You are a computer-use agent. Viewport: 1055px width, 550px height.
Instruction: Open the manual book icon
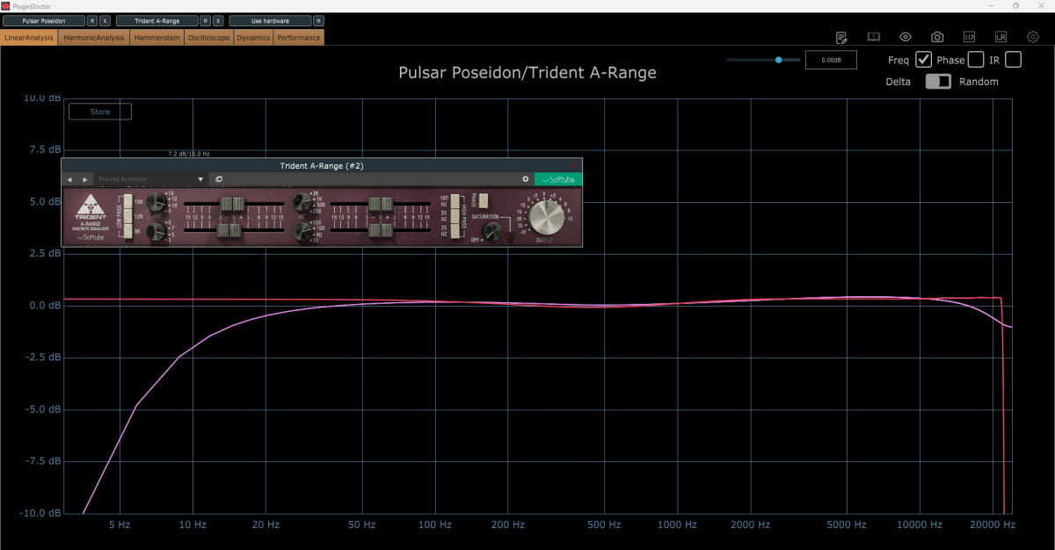[874, 37]
